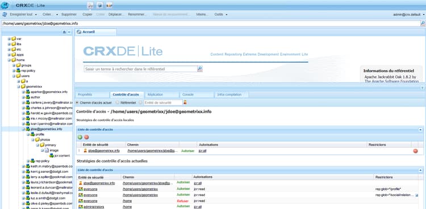
Task: Click the primary folder icon
Action: click(x=42, y=145)
